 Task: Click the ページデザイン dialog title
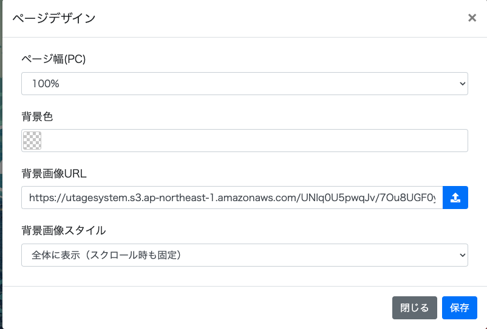pyautogui.click(x=53, y=18)
